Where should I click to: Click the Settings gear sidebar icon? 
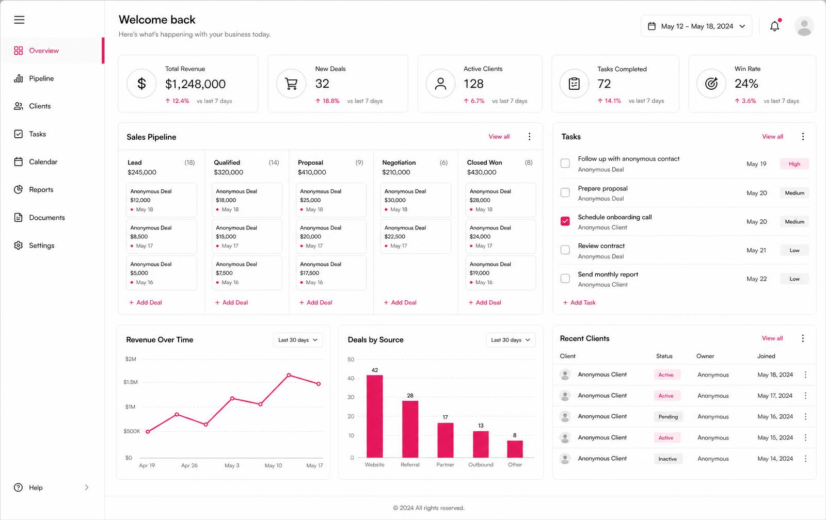19,246
